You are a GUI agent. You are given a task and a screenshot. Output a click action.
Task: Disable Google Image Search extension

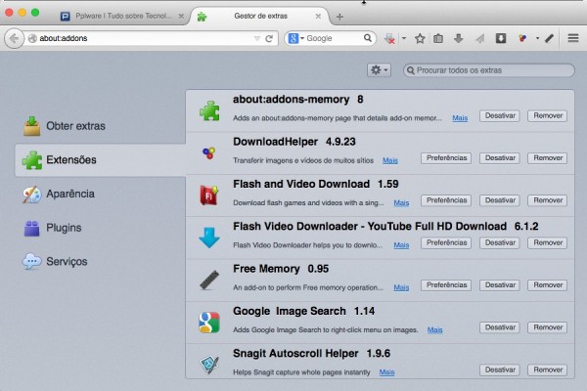point(500,327)
